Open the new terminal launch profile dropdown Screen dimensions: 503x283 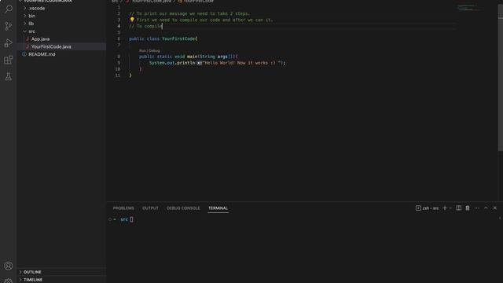[450, 208]
